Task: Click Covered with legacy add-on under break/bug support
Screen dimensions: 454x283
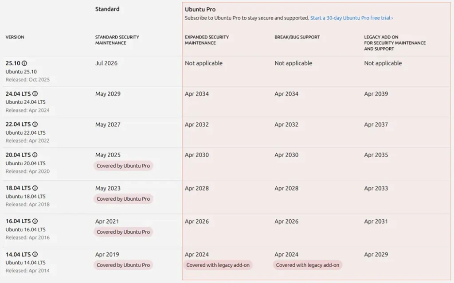Action: tap(308, 265)
